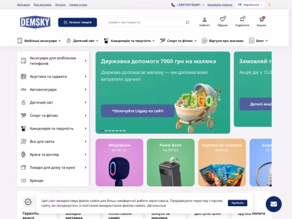
Task: Click the phone handset icon in the top bar
Action: tap(173, 5)
